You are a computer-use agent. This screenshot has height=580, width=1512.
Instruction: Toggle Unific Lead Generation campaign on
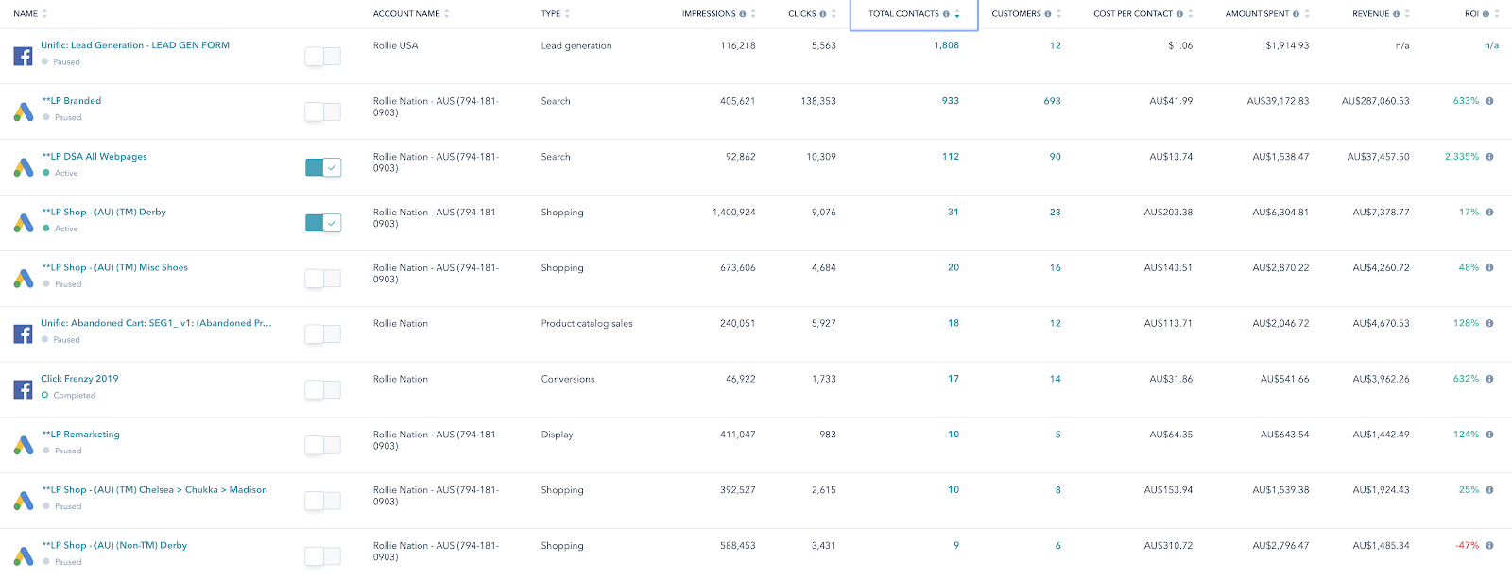tap(322, 57)
